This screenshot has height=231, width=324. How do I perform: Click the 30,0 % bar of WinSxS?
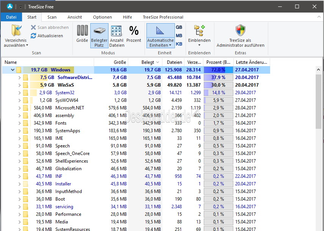click(219, 85)
